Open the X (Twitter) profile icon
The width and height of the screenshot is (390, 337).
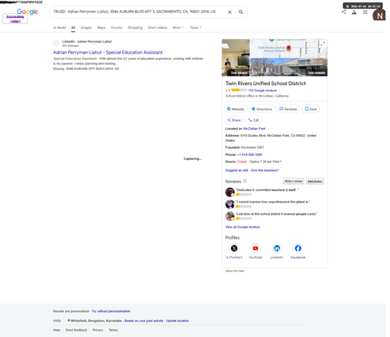[234, 248]
